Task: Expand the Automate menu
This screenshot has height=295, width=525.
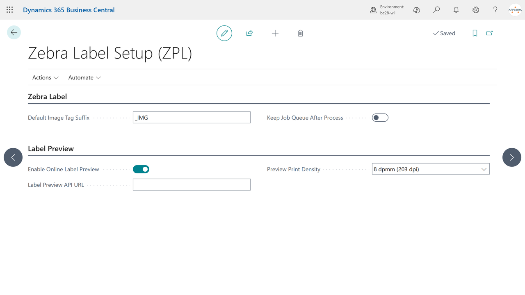Action: point(84,77)
